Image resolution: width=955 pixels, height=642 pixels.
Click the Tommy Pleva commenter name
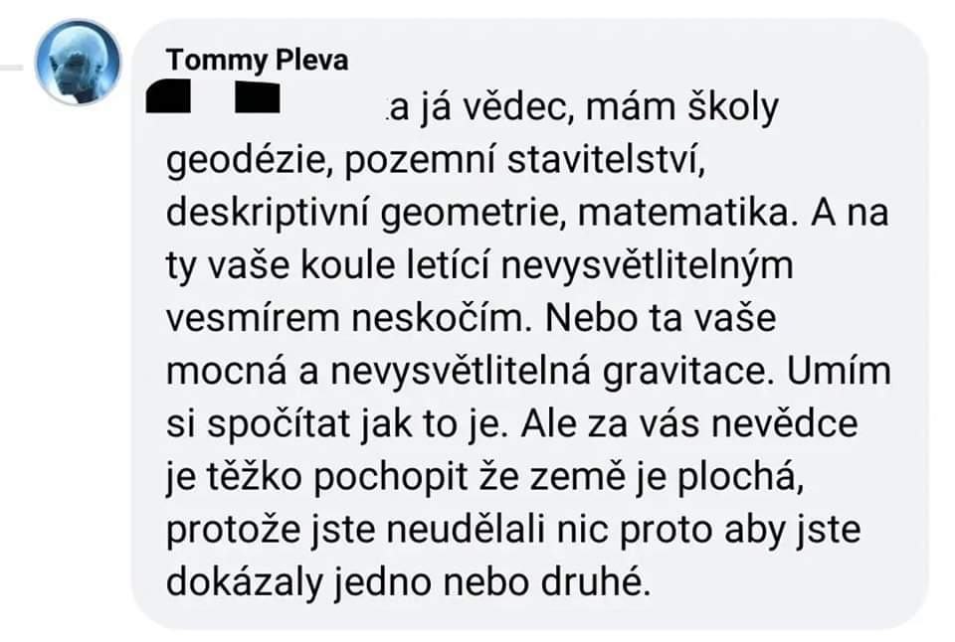pos(257,61)
